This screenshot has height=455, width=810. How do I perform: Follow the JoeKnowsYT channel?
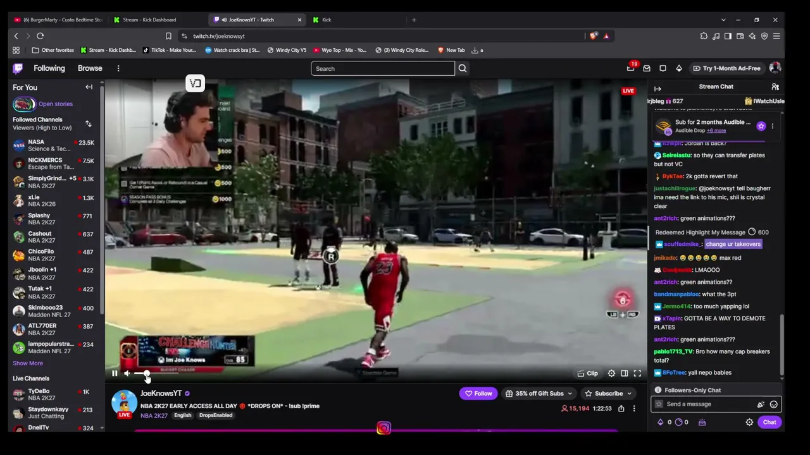click(478, 394)
